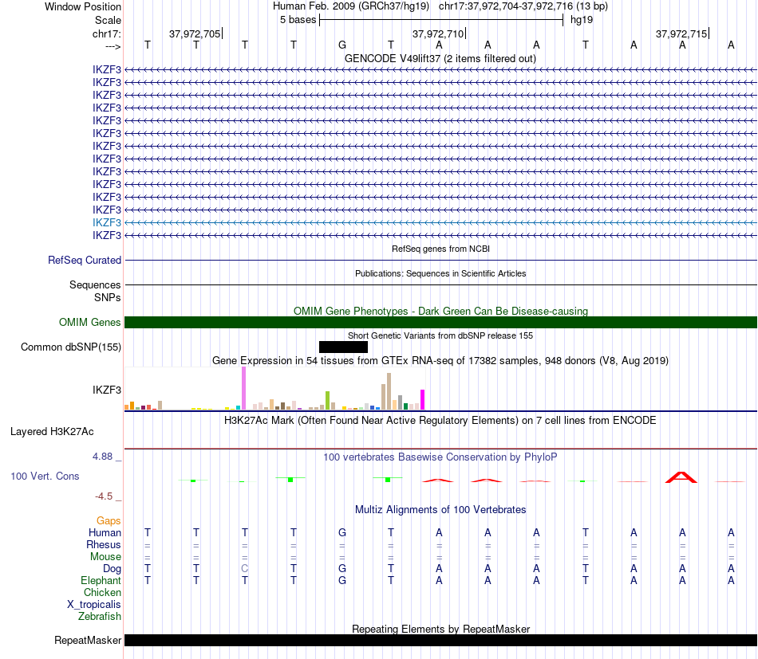Click the Window Position label
The width and height of the screenshot is (758, 659).
(83, 6)
